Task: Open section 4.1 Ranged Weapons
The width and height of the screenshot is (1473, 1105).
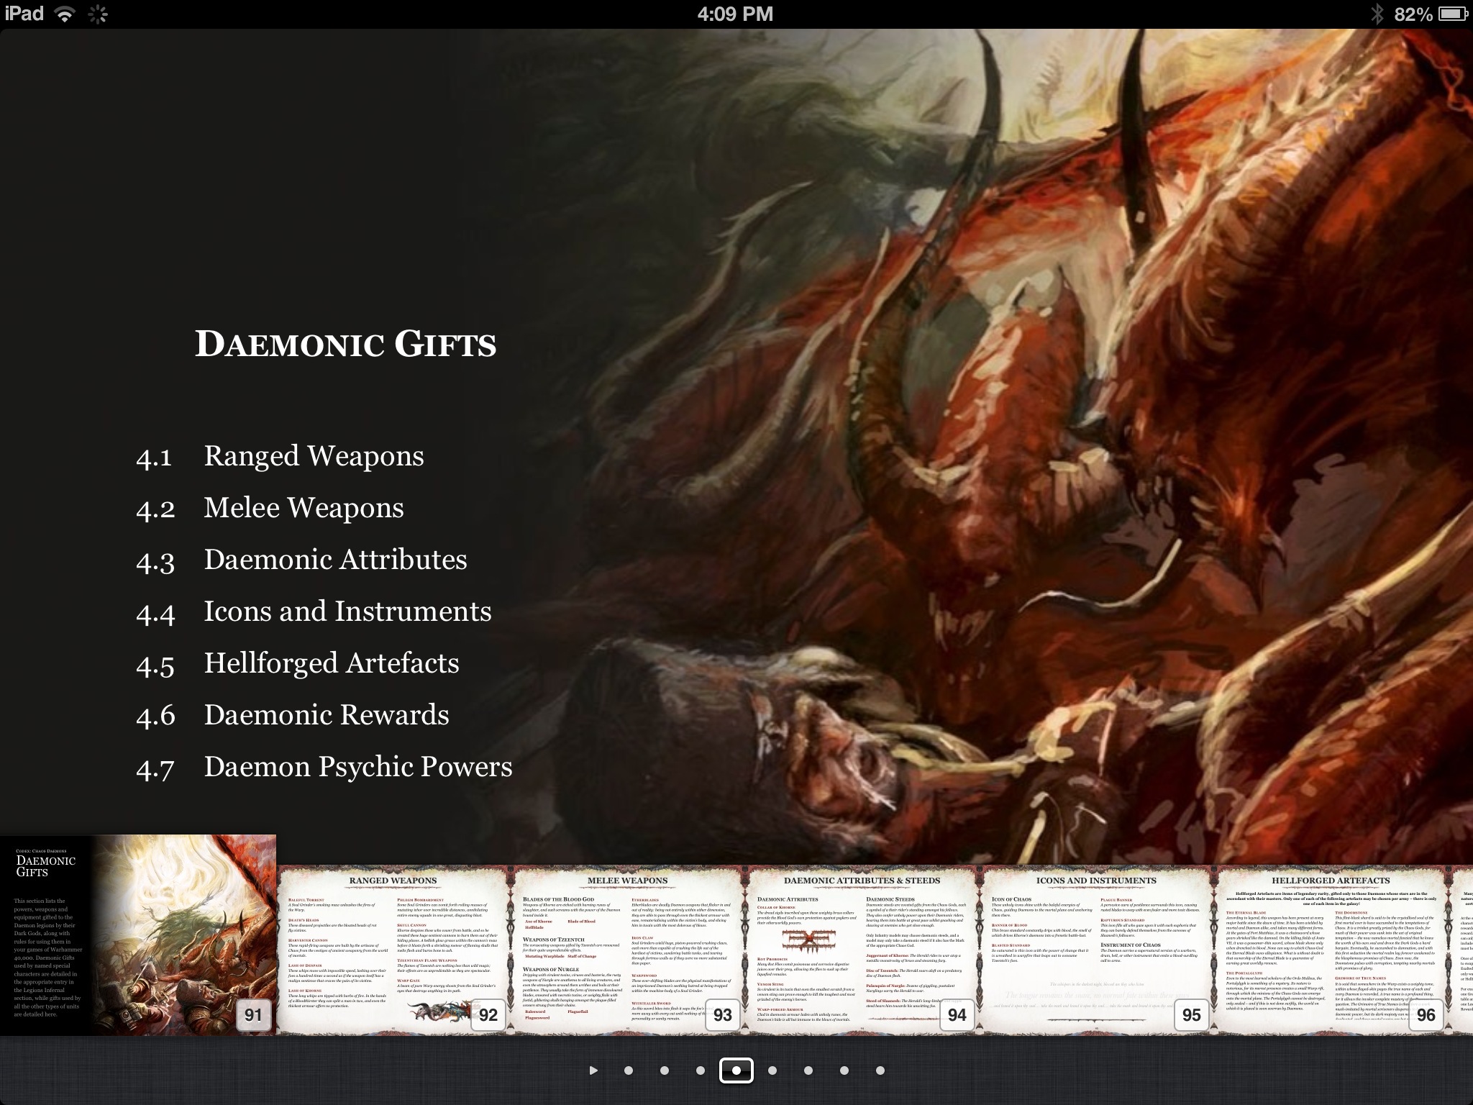Action: pos(280,456)
